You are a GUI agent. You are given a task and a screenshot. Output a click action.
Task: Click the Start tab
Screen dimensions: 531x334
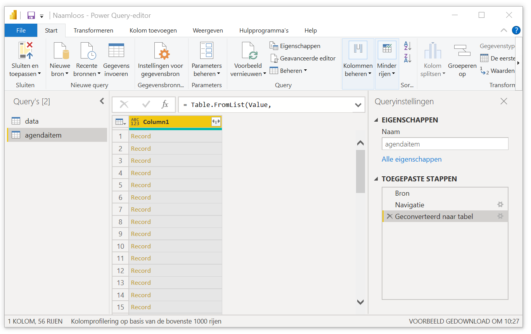pos(51,30)
